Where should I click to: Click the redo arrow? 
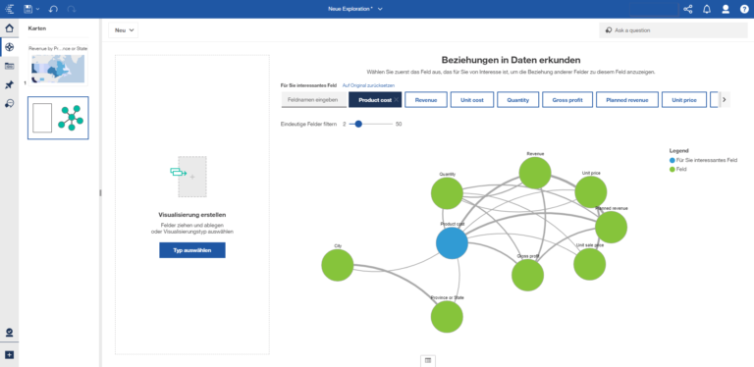coord(72,9)
